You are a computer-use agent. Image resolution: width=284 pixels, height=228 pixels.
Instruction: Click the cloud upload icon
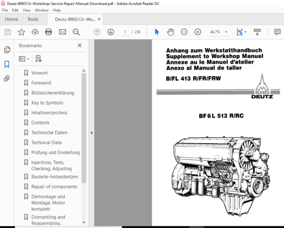point(35,32)
